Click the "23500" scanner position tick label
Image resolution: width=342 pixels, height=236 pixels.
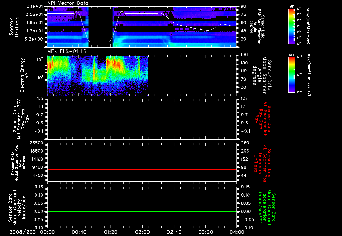coord(36,143)
